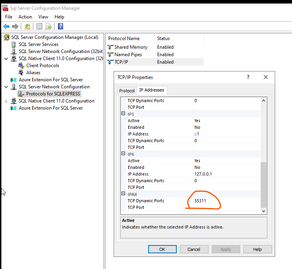Collapse SQL Native Client 11.0 Configuration (32bit) node
The height and width of the screenshot is (269, 292).
(6, 59)
